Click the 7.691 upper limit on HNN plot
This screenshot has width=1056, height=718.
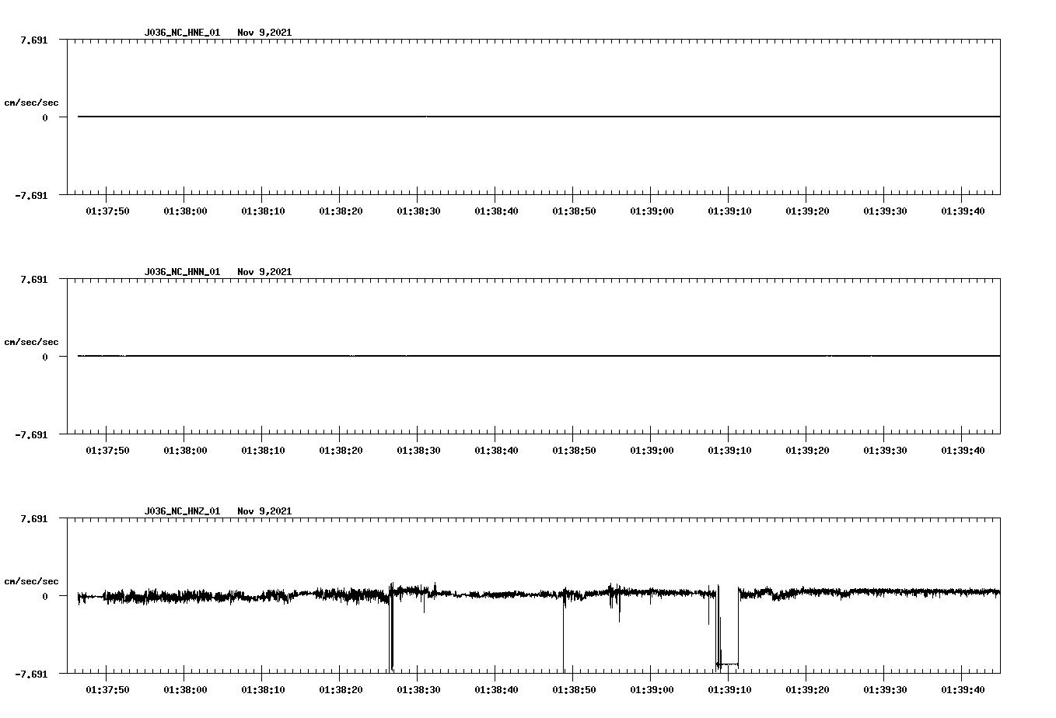point(34,279)
